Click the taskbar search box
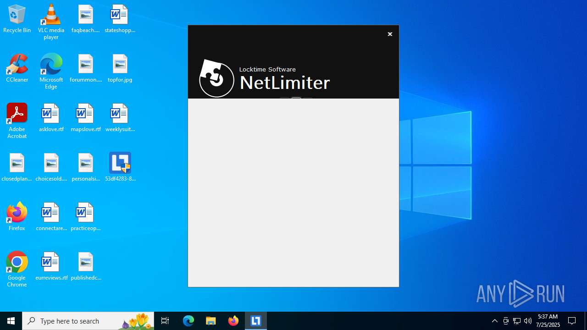The image size is (587, 330). pyautogui.click(x=88, y=321)
